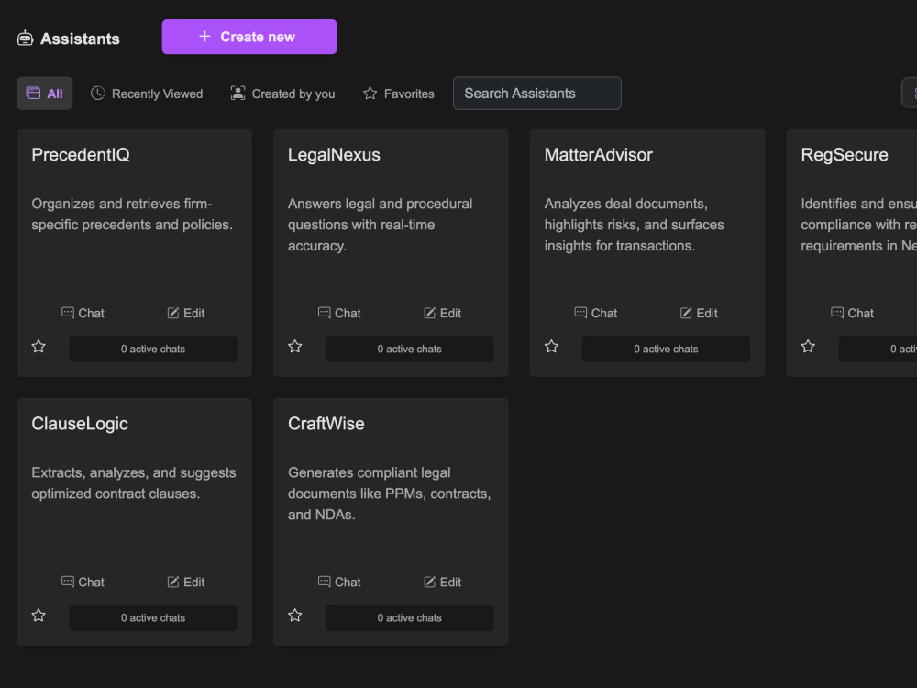The height and width of the screenshot is (688, 917).
Task: Edit the MatterAdvisor assistant
Action: coord(699,313)
